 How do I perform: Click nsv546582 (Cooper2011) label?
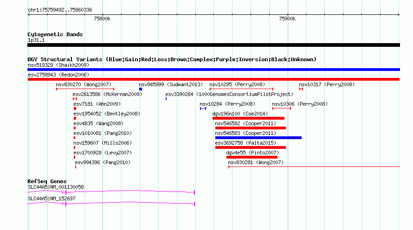pyautogui.click(x=245, y=123)
